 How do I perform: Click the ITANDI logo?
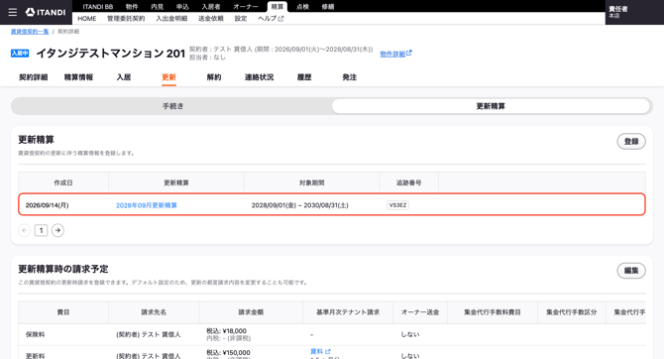tap(46, 12)
